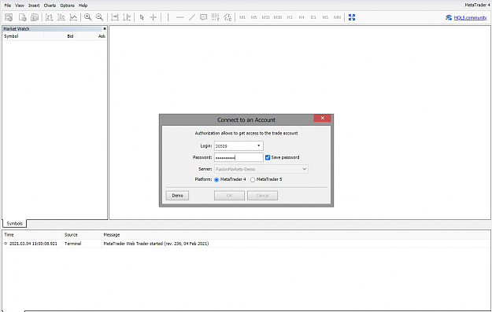Click the New Order toolbar icon

click(22, 17)
